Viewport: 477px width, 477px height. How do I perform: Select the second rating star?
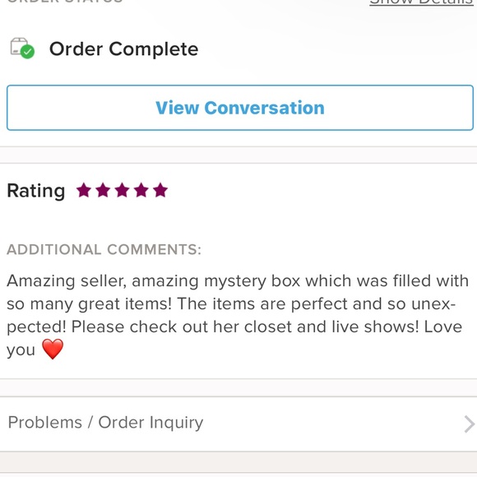[103, 191]
